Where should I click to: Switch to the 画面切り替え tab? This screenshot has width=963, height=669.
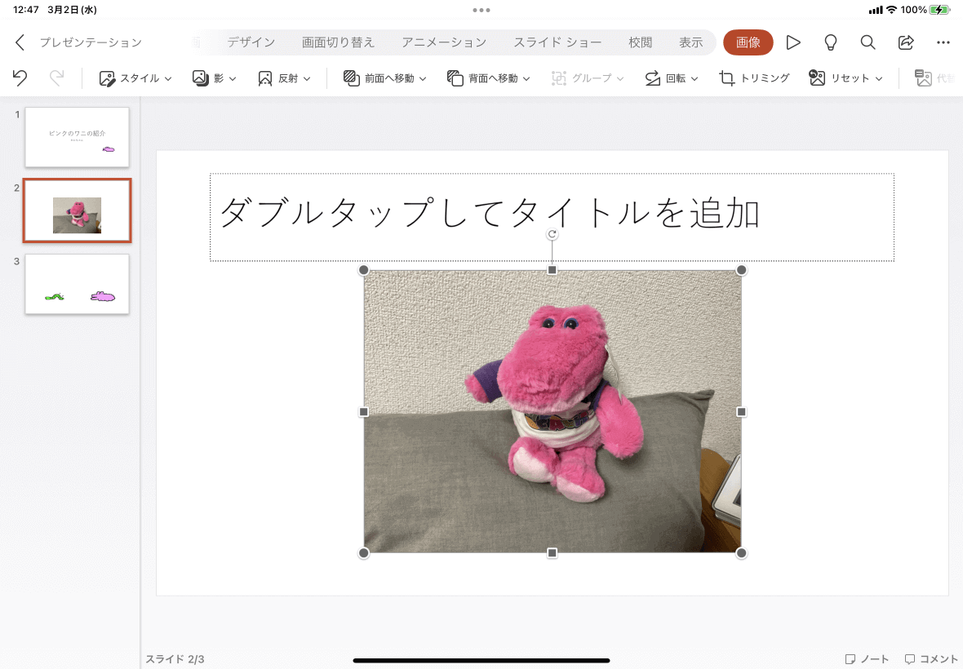click(338, 42)
